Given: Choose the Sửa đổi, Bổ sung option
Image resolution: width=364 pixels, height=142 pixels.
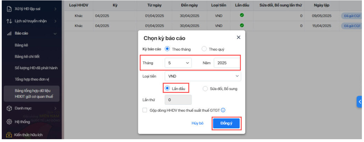Looking at the screenshot, I should tap(205, 89).
